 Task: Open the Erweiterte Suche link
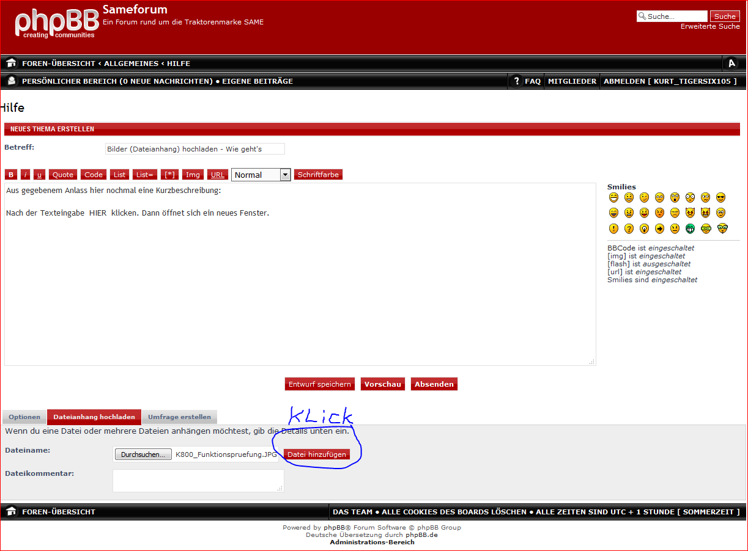[x=709, y=27]
